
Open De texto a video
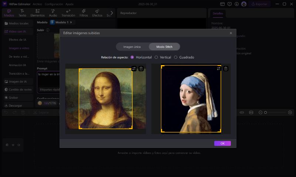tap(19, 57)
